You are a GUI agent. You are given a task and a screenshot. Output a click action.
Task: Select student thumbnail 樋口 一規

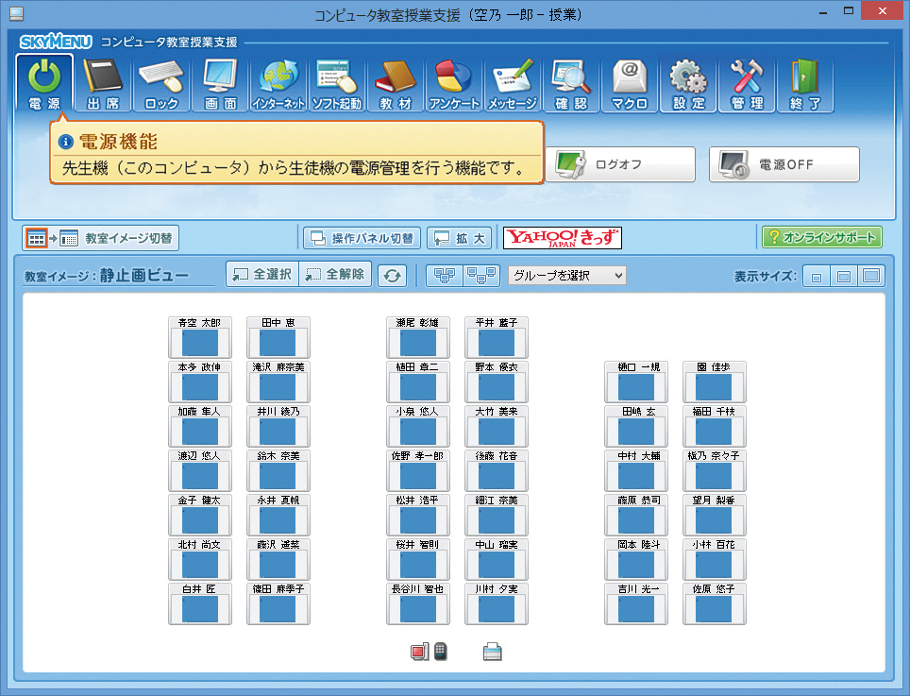coord(636,382)
